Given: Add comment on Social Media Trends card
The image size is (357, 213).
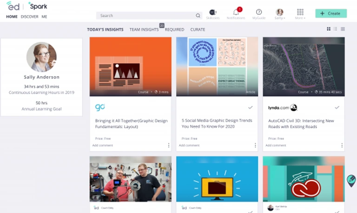Looking at the screenshot, I should tap(189, 145).
